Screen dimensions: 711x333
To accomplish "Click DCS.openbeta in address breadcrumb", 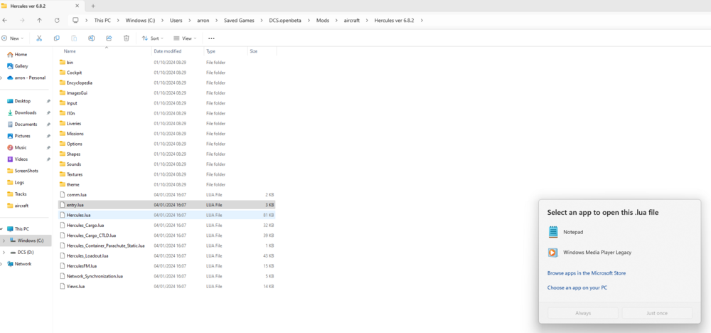I will click(284, 21).
